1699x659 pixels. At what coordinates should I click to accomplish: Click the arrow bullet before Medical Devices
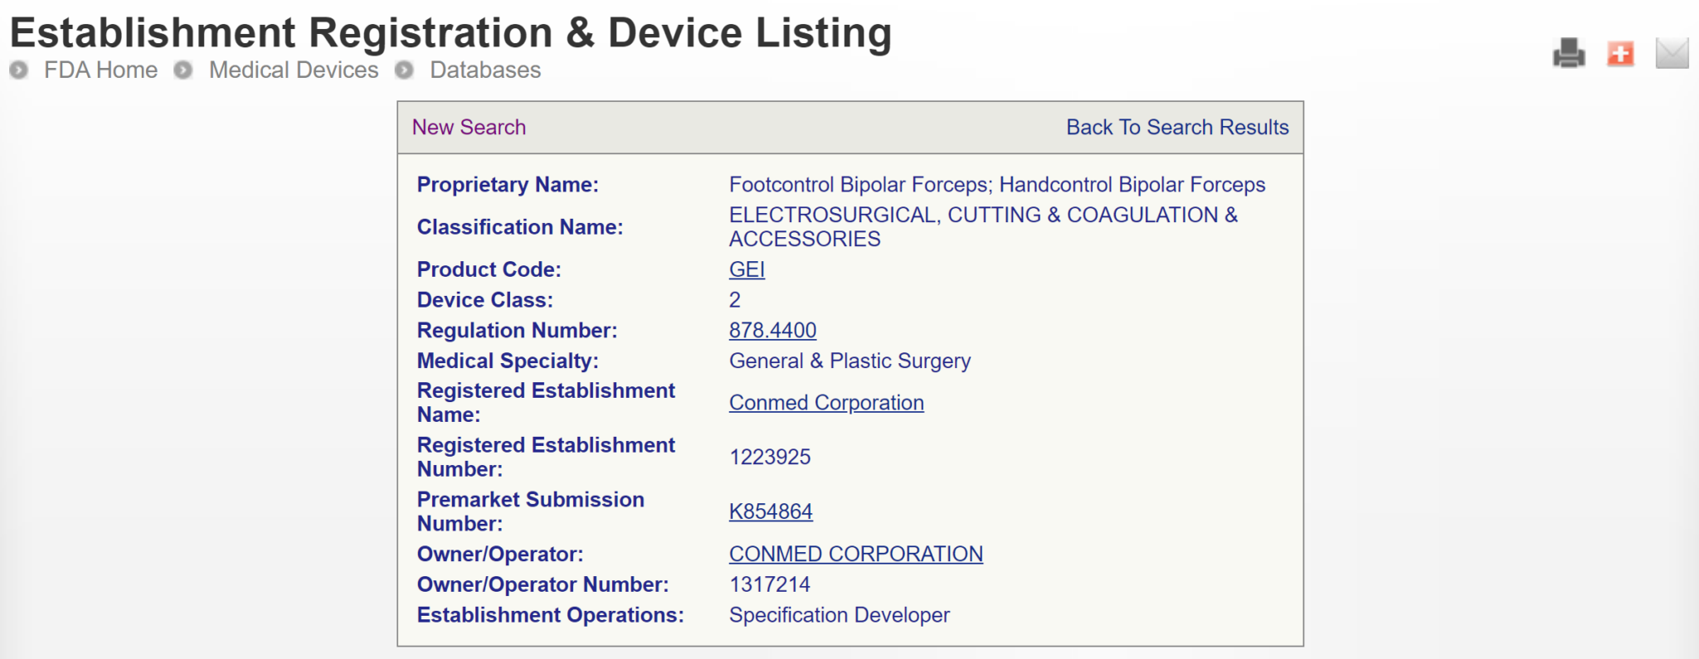point(183,70)
